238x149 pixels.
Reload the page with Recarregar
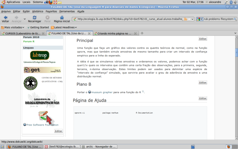pyautogui.click(x=34, y=18)
